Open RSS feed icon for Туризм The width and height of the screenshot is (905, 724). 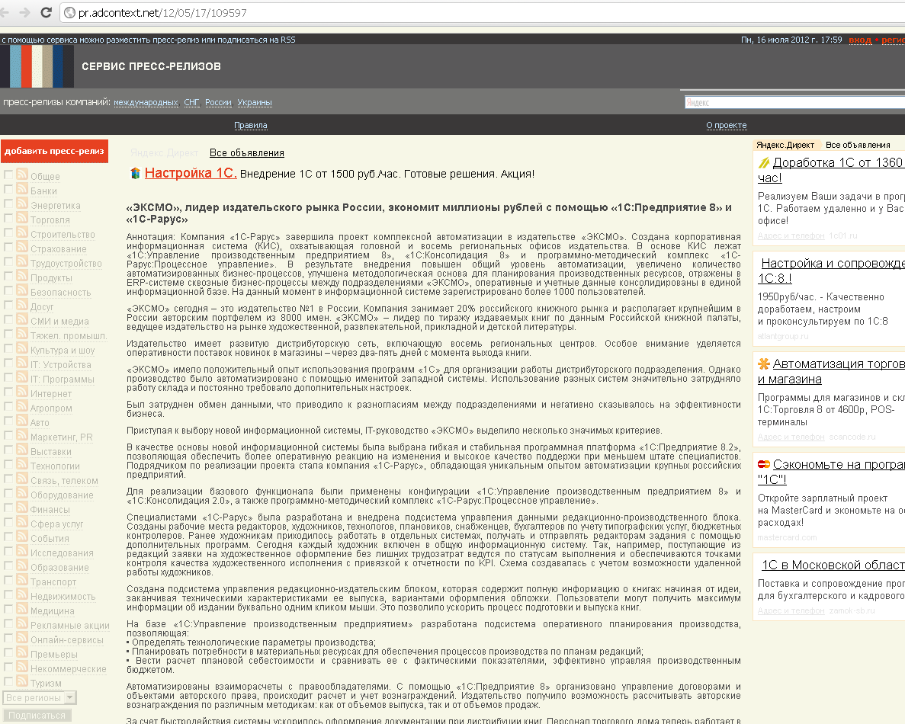pos(22,681)
